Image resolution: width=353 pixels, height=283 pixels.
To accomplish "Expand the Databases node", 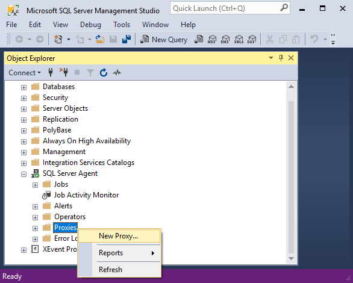I will [x=23, y=87].
